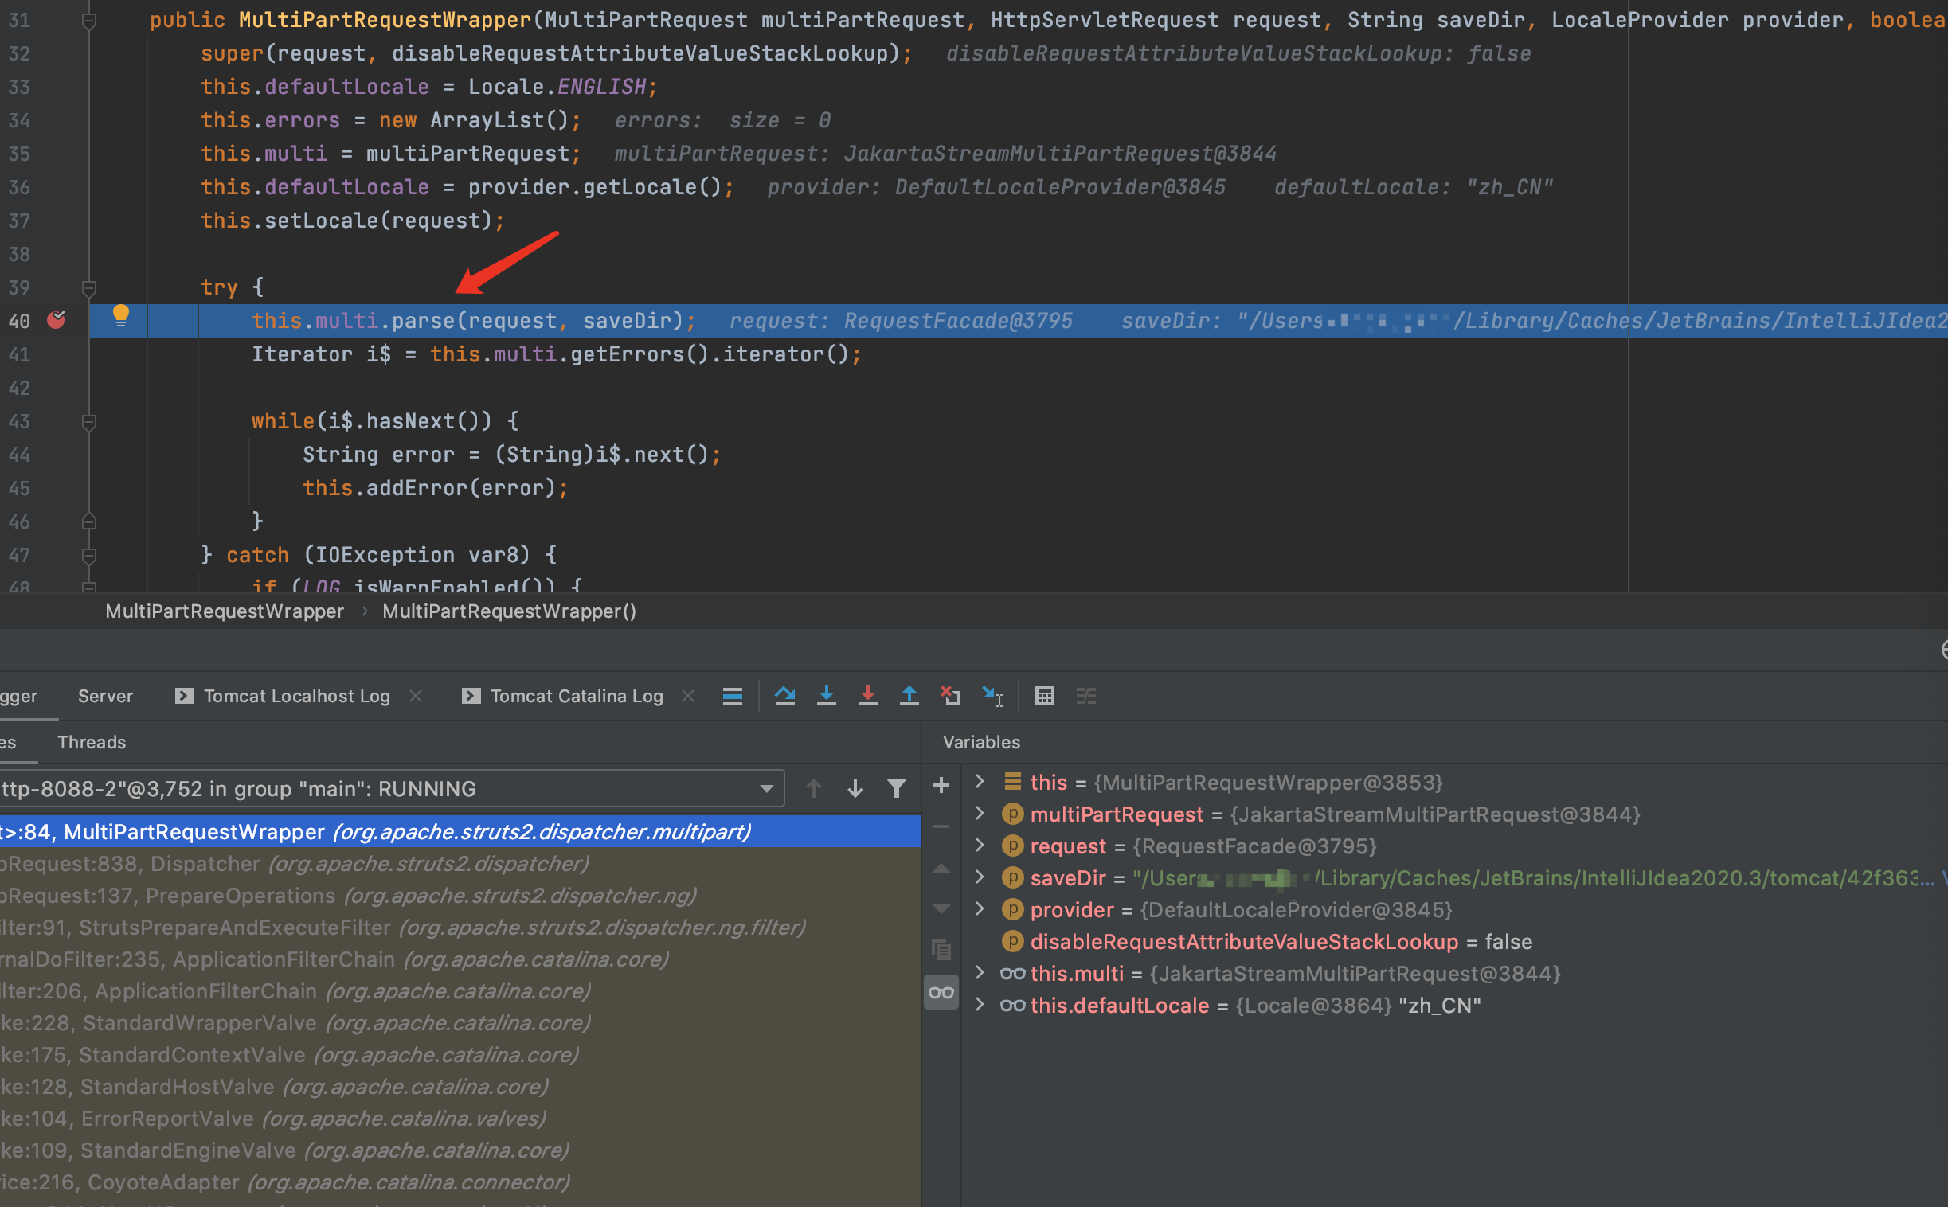Expand the this.defaultLocale watch node

980,1005
